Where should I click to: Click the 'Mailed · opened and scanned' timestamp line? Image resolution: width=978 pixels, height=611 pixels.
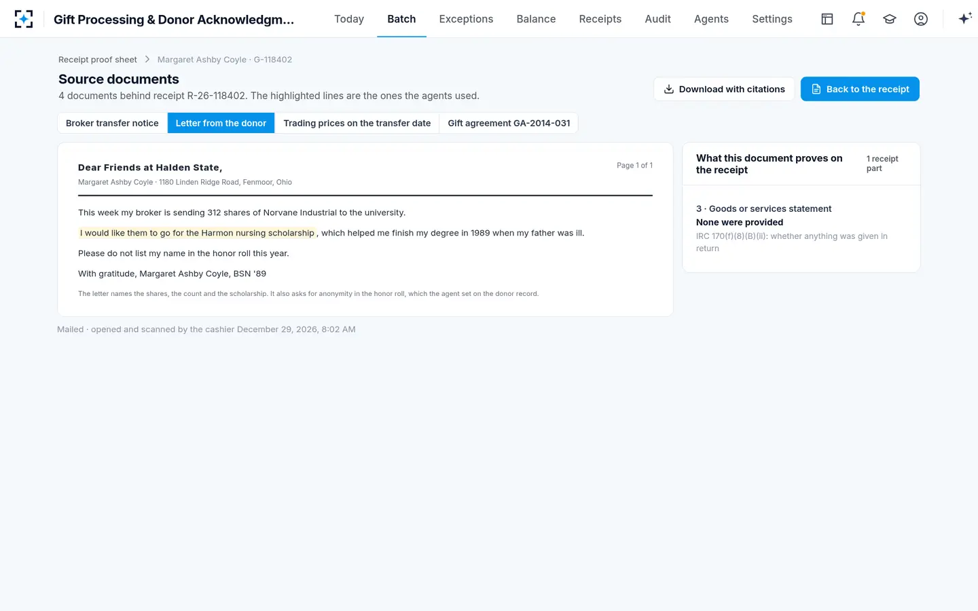click(206, 329)
